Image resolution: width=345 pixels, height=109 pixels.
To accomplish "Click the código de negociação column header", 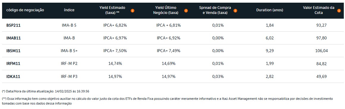I will [x=25, y=10].
